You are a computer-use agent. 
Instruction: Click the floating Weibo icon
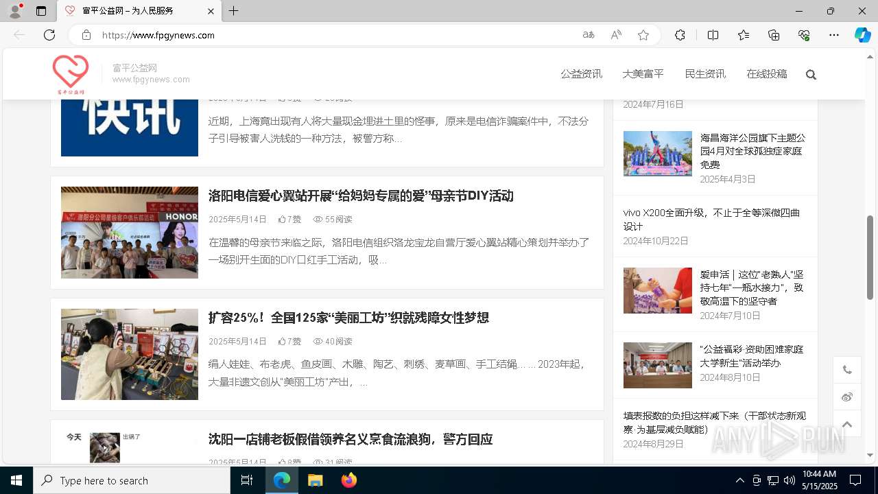[847, 397]
